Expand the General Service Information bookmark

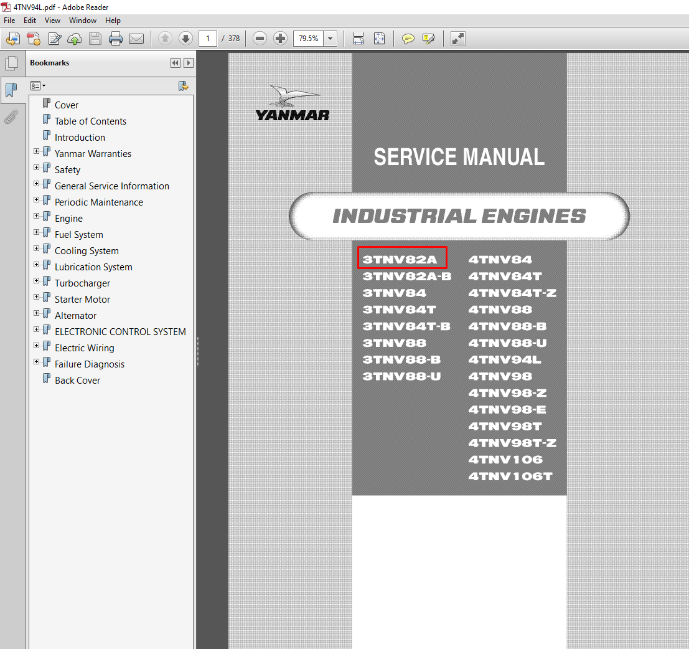[37, 184]
